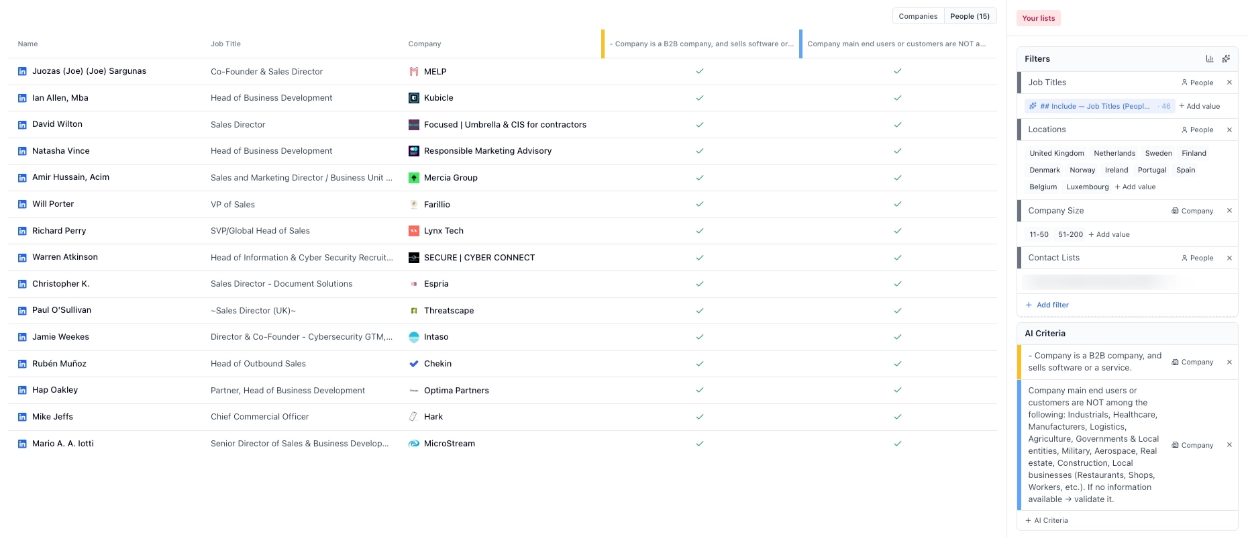This screenshot has width=1248, height=537.
Task: Select the United Kingdom location tag
Action: coord(1057,153)
